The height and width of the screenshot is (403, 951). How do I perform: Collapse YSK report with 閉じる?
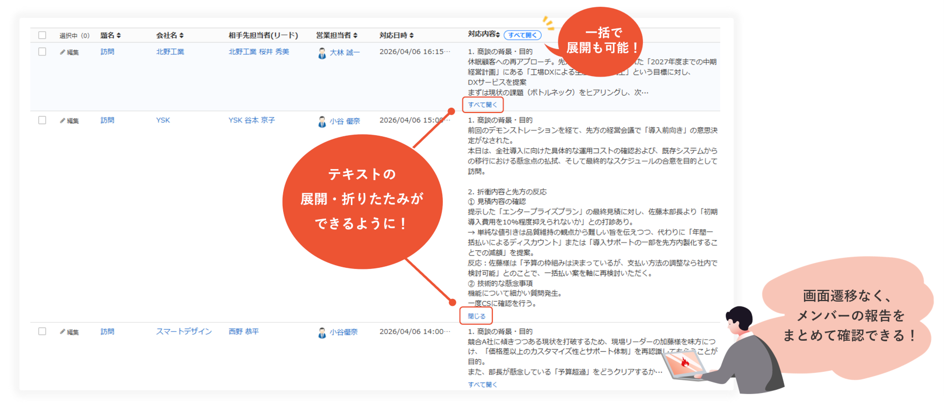(476, 316)
